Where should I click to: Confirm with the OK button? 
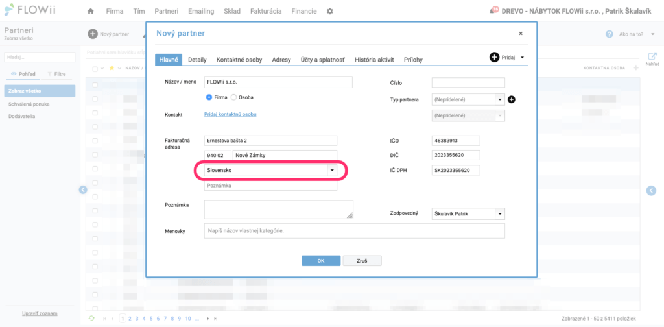point(321,261)
